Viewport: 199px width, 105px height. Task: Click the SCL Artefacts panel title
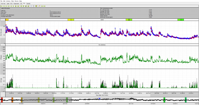pos(102,45)
